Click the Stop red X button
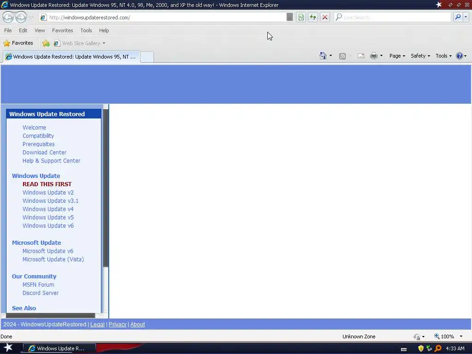 tap(325, 17)
